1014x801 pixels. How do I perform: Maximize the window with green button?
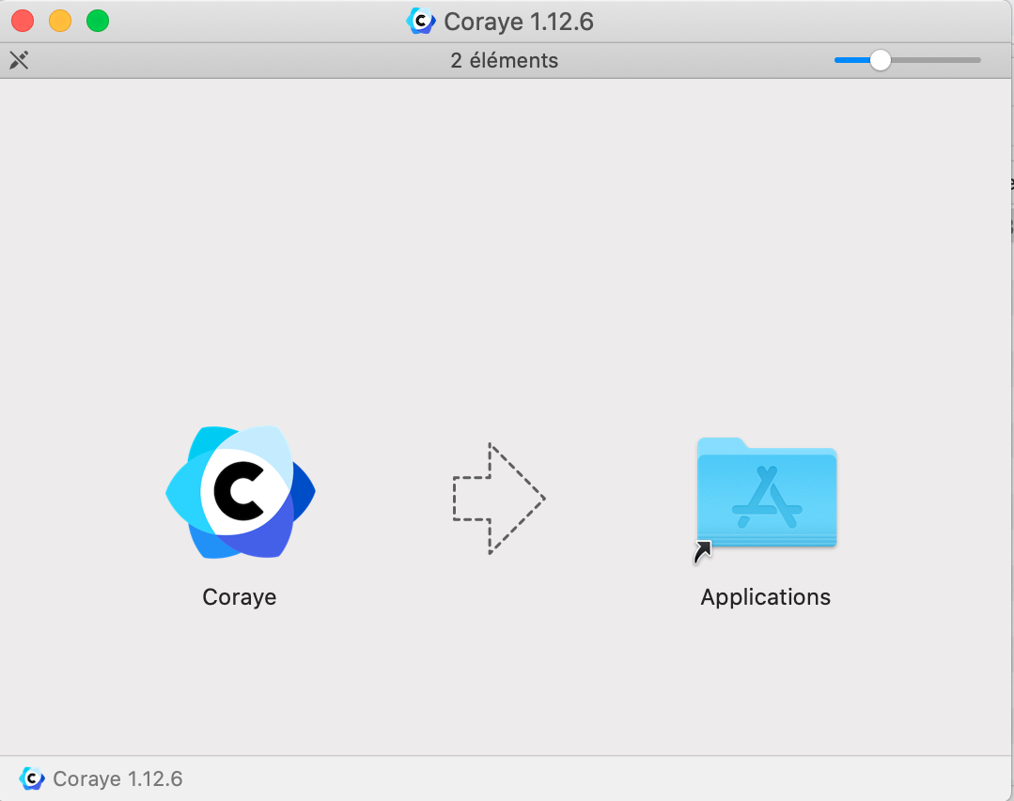coord(98,21)
